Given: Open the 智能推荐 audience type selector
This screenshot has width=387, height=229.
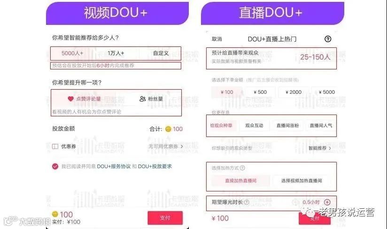Looking at the screenshot, I should click(320, 148).
